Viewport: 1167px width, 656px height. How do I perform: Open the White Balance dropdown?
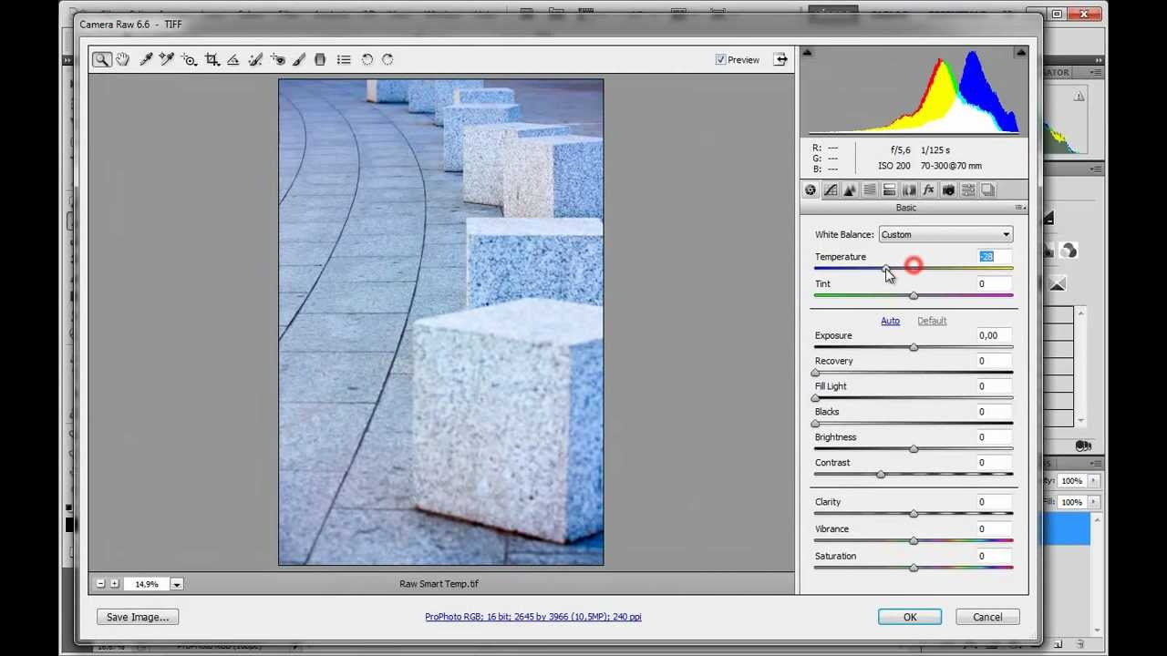click(x=945, y=234)
